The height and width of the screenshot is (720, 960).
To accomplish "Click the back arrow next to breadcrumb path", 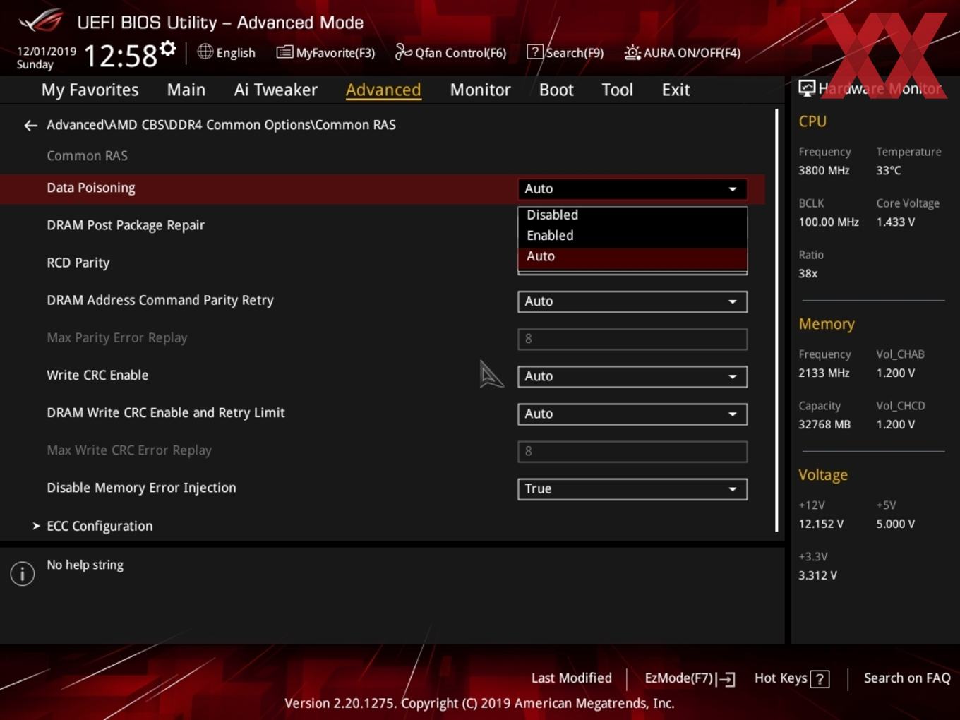I will pos(30,126).
